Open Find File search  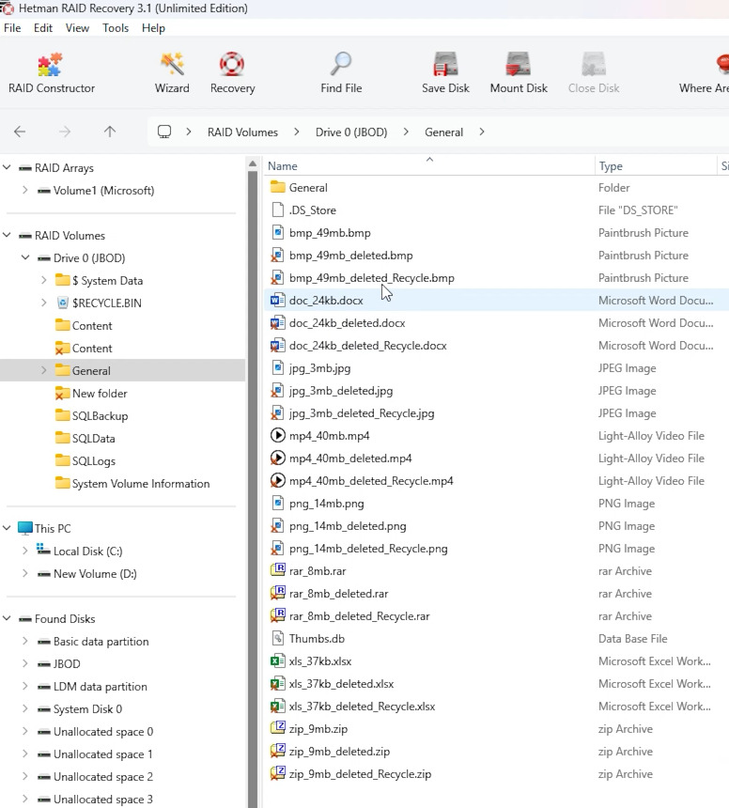[341, 73]
